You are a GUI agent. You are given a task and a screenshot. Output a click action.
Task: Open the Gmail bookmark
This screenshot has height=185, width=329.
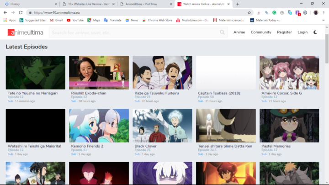56,21
